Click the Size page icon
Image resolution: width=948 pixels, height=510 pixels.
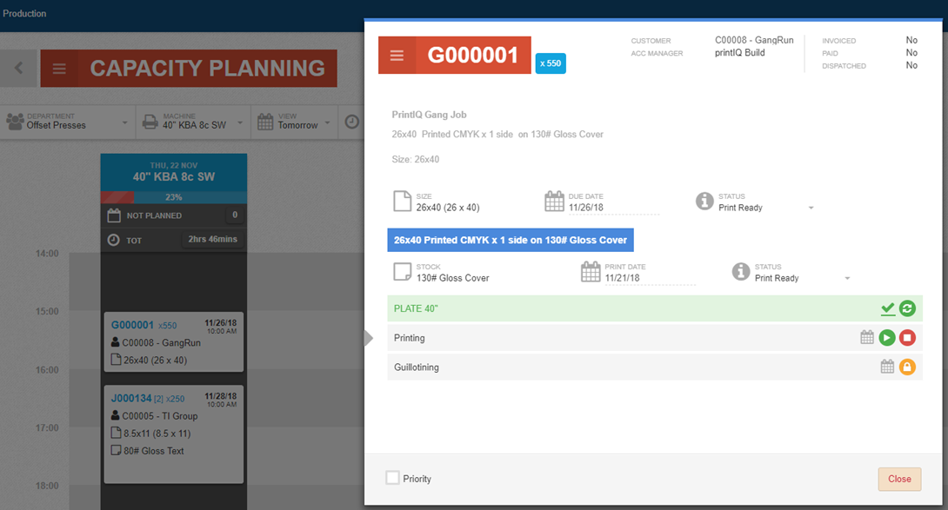(402, 202)
